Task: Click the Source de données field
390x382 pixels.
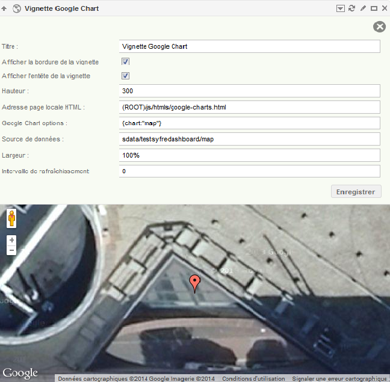Action: coord(250,139)
